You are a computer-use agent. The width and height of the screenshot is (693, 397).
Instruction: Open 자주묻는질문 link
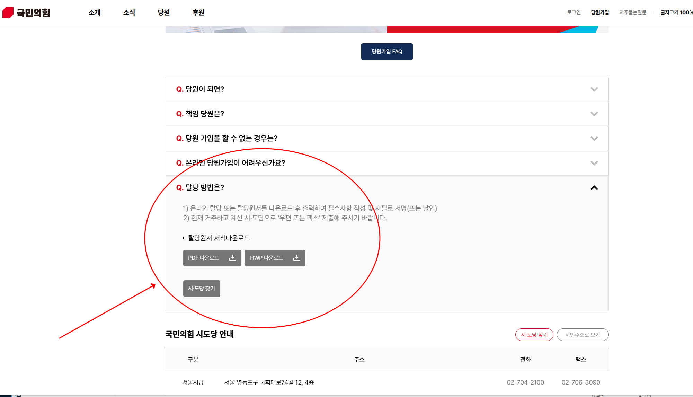pyautogui.click(x=632, y=12)
